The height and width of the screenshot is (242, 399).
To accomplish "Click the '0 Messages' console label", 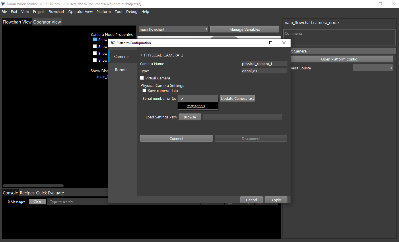I will coord(17,202).
